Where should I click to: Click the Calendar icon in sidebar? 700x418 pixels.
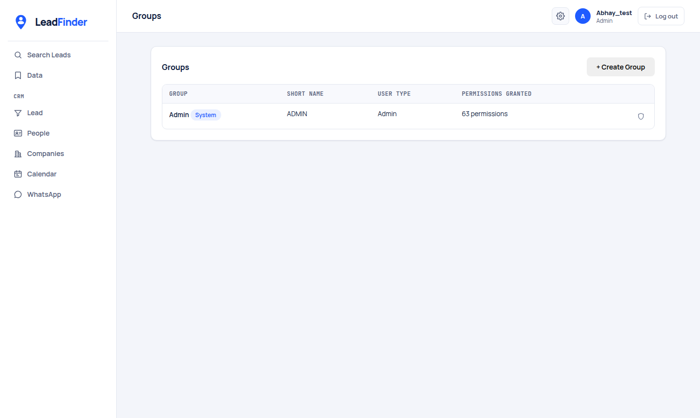coord(18,174)
